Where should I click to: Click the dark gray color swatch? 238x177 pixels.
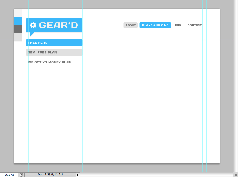click(x=18, y=29)
